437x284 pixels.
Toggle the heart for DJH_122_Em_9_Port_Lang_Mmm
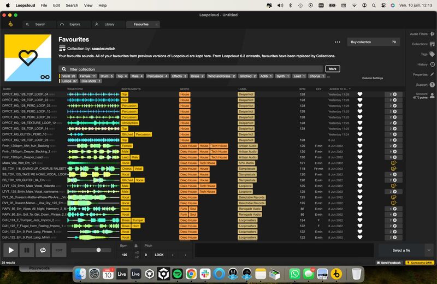pyautogui.click(x=360, y=238)
